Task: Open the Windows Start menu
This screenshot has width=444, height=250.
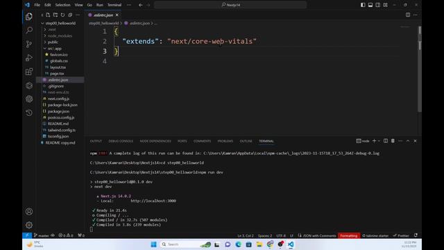Action: pos(153,244)
